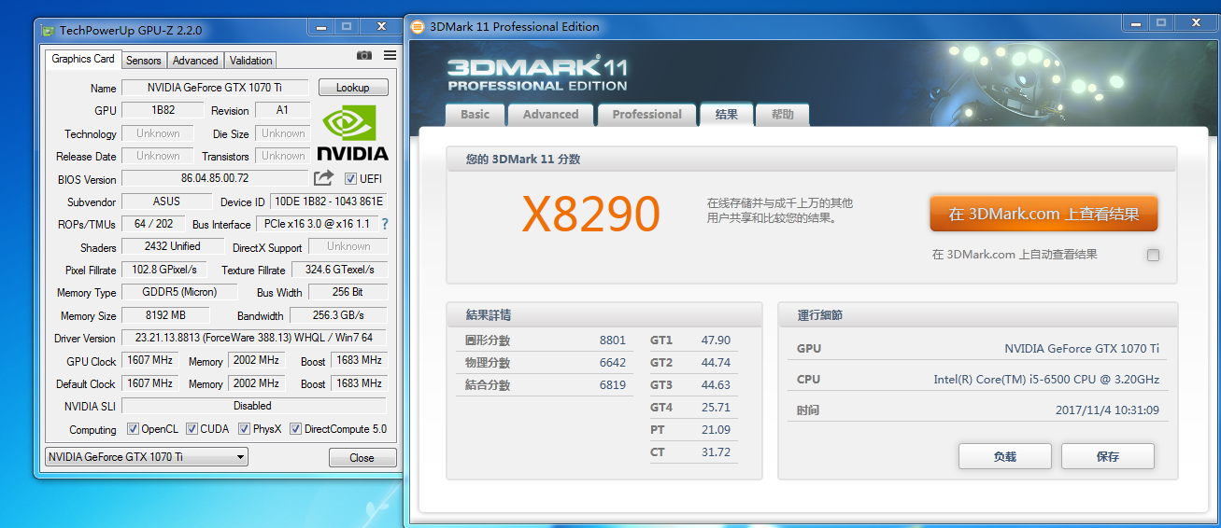1221x528 pixels.
Task: Click the Device ID field 10DE 1B82
Action: (328, 201)
